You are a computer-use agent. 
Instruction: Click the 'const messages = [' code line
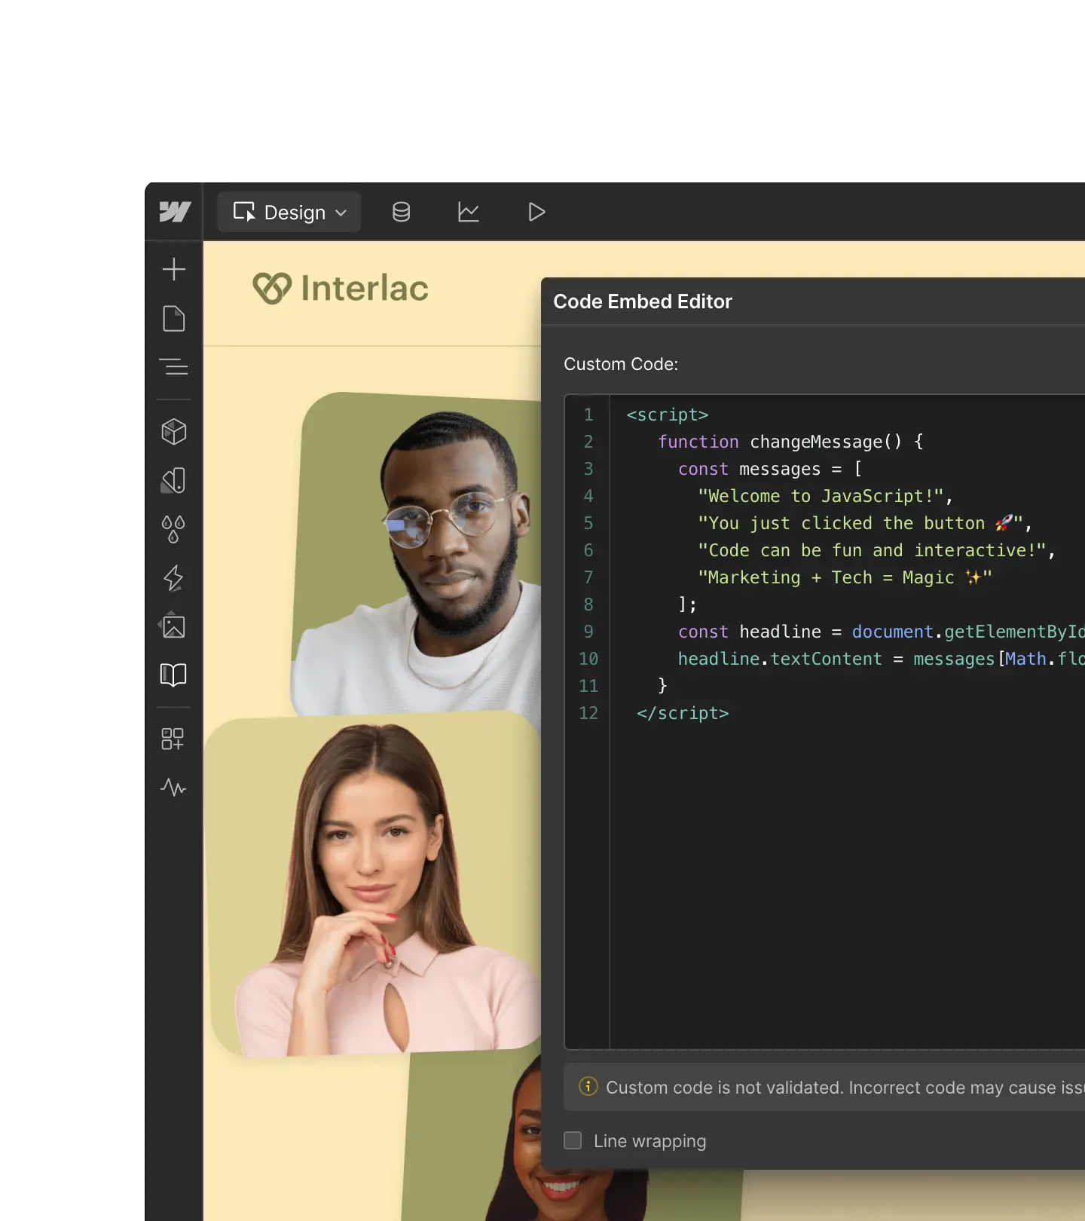pos(770,469)
